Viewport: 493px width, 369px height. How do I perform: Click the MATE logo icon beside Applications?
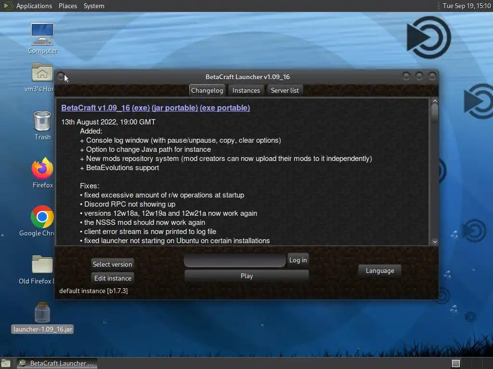[8, 6]
